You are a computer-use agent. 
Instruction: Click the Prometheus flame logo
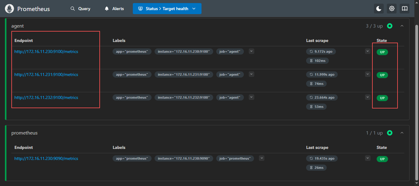coord(10,9)
